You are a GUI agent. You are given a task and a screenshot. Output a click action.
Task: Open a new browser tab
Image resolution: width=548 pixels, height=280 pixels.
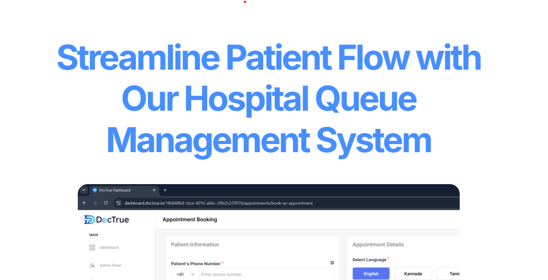[x=165, y=190]
